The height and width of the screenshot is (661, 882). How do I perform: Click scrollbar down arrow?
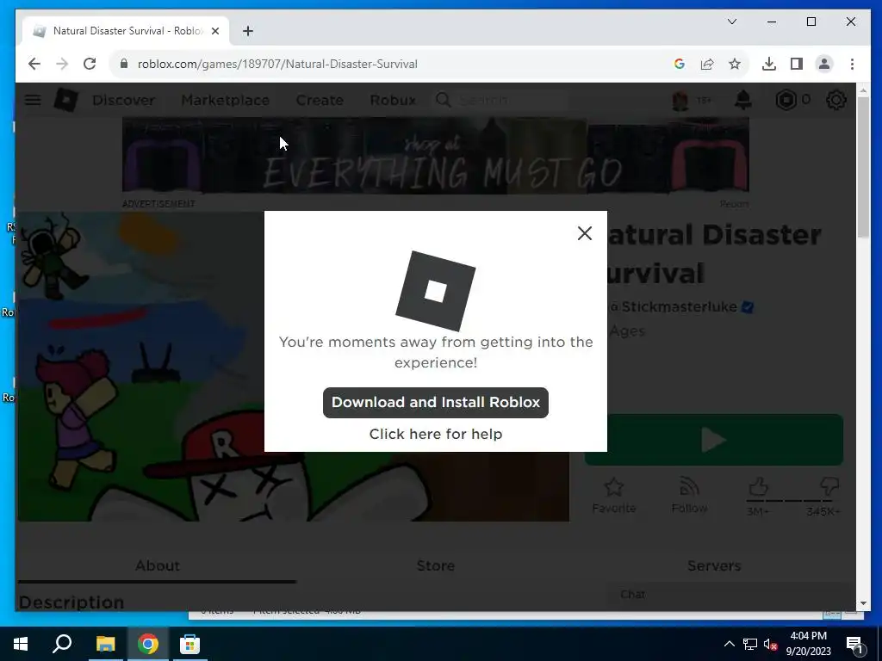coord(863,603)
